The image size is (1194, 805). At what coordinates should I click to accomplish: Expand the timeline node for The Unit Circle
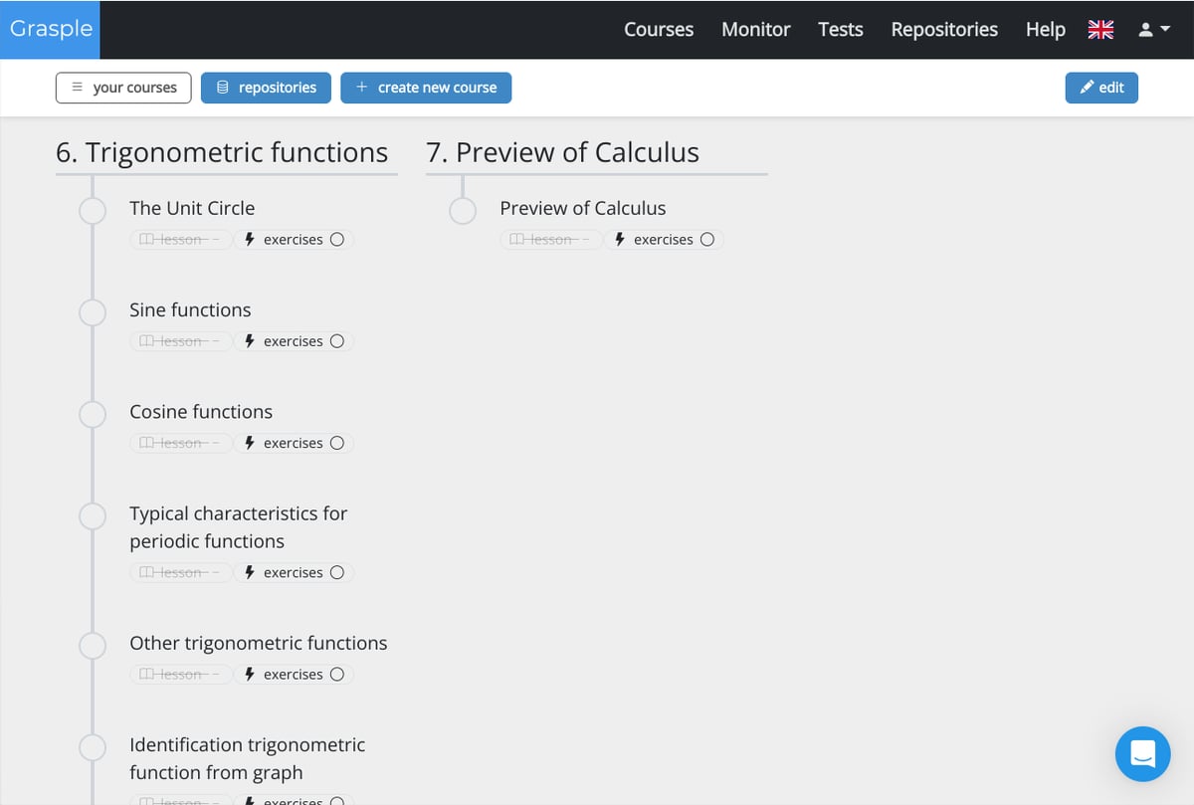click(93, 211)
